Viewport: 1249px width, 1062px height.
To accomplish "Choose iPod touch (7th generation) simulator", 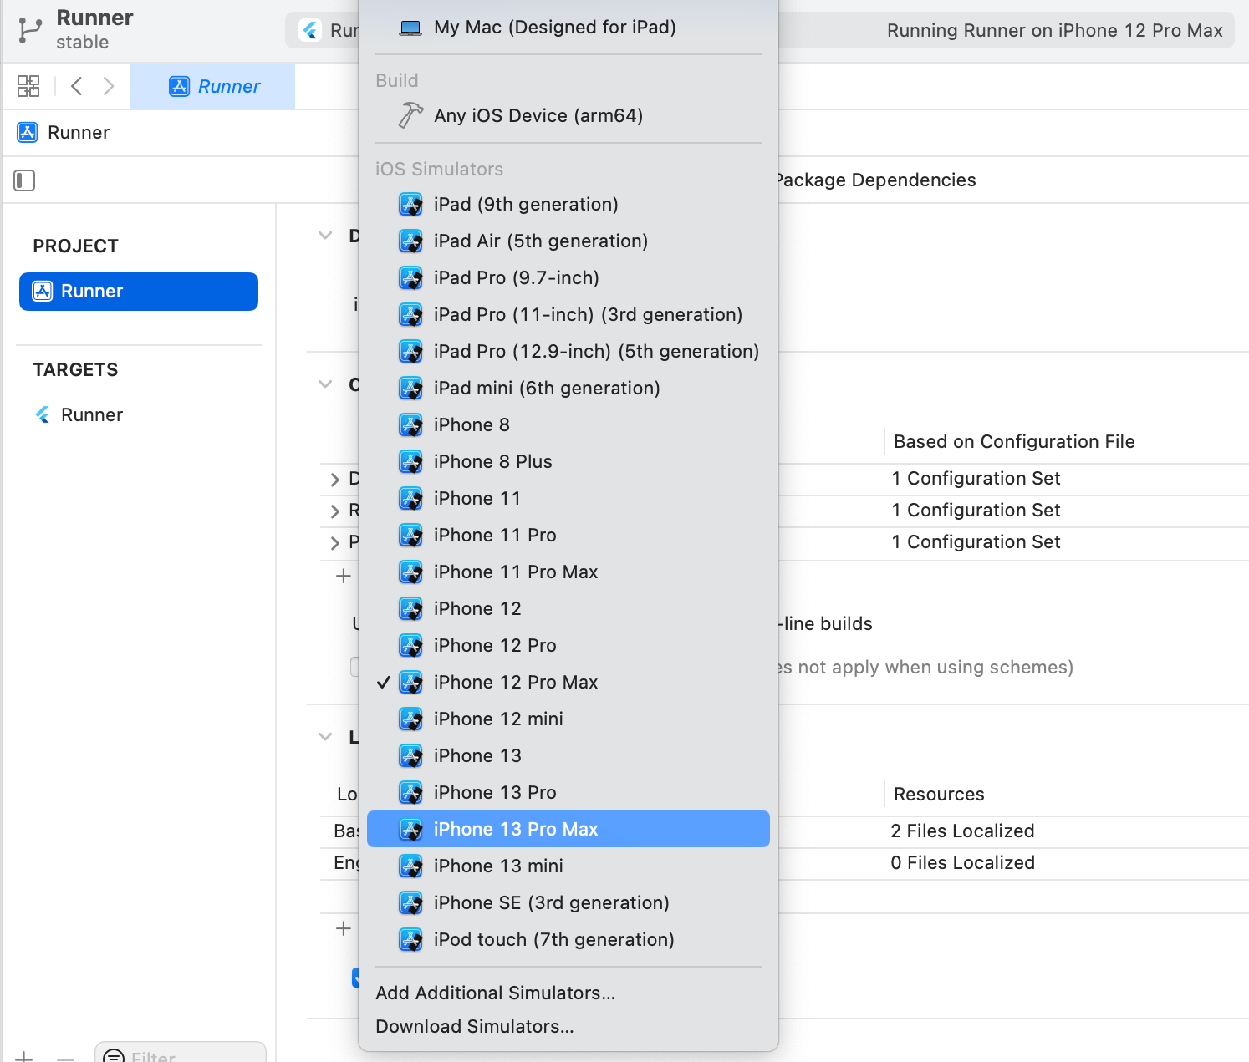I will [568, 939].
